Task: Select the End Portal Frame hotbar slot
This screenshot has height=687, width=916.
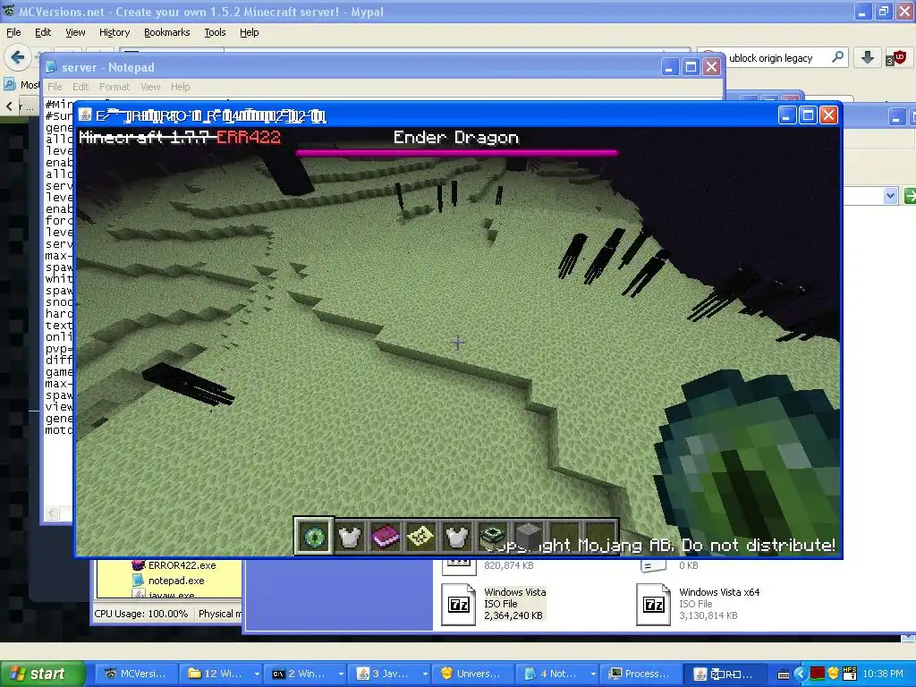Action: pyautogui.click(x=492, y=537)
